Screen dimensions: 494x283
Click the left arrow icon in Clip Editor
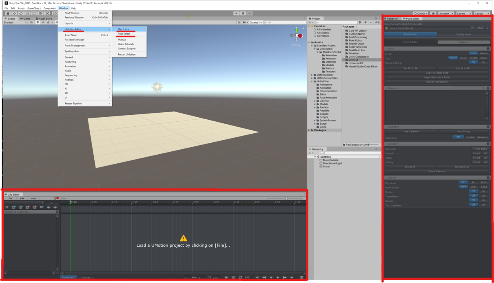pos(49,207)
